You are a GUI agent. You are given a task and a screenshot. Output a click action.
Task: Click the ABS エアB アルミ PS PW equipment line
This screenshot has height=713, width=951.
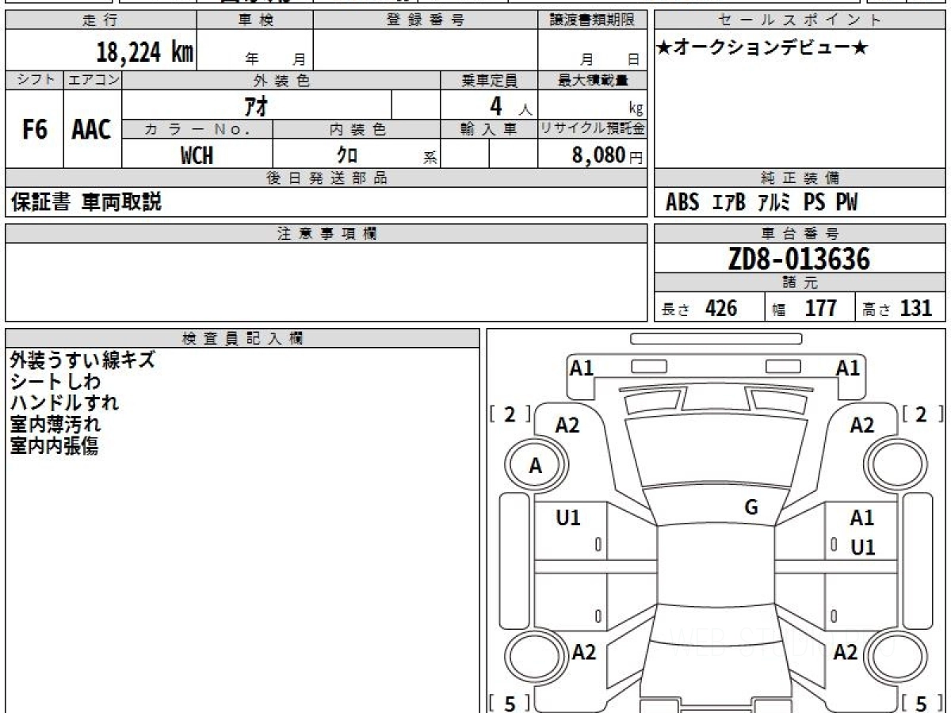tap(762, 203)
